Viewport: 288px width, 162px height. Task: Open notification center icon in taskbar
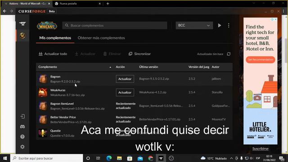click(281, 158)
